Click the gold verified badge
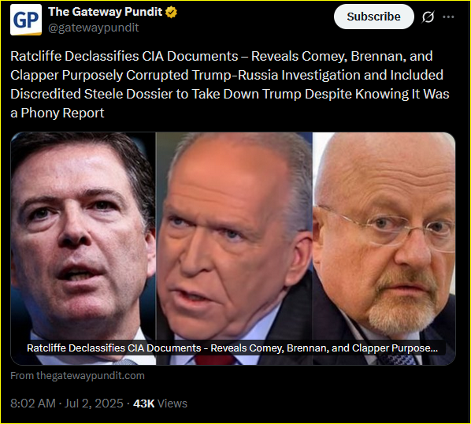Image resolution: width=471 pixels, height=424 pixels. [x=171, y=13]
